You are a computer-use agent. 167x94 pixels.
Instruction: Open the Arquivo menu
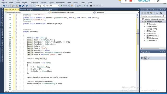pyautogui.click(x=4, y=3)
